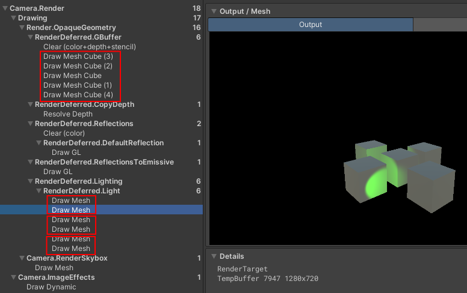Collapse the RenderDeferred.Reflections node
Screen dimensions: 467x293
pos(30,124)
